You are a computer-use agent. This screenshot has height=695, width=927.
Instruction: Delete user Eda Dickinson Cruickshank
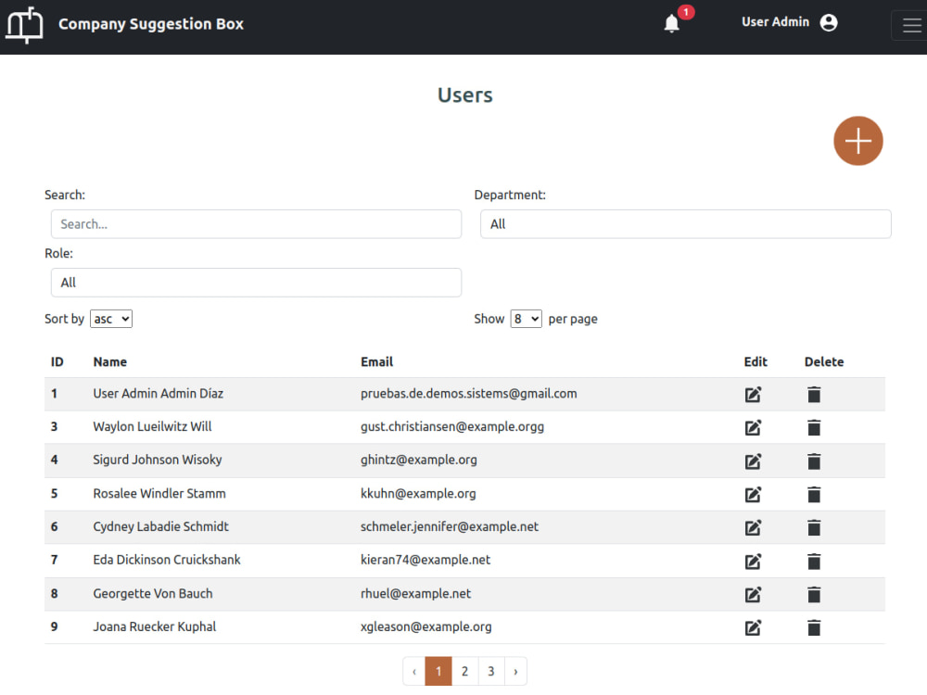814,561
